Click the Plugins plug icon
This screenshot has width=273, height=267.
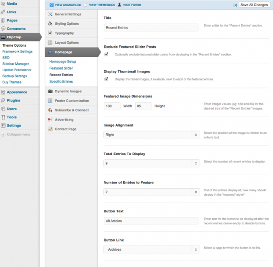point(3,100)
